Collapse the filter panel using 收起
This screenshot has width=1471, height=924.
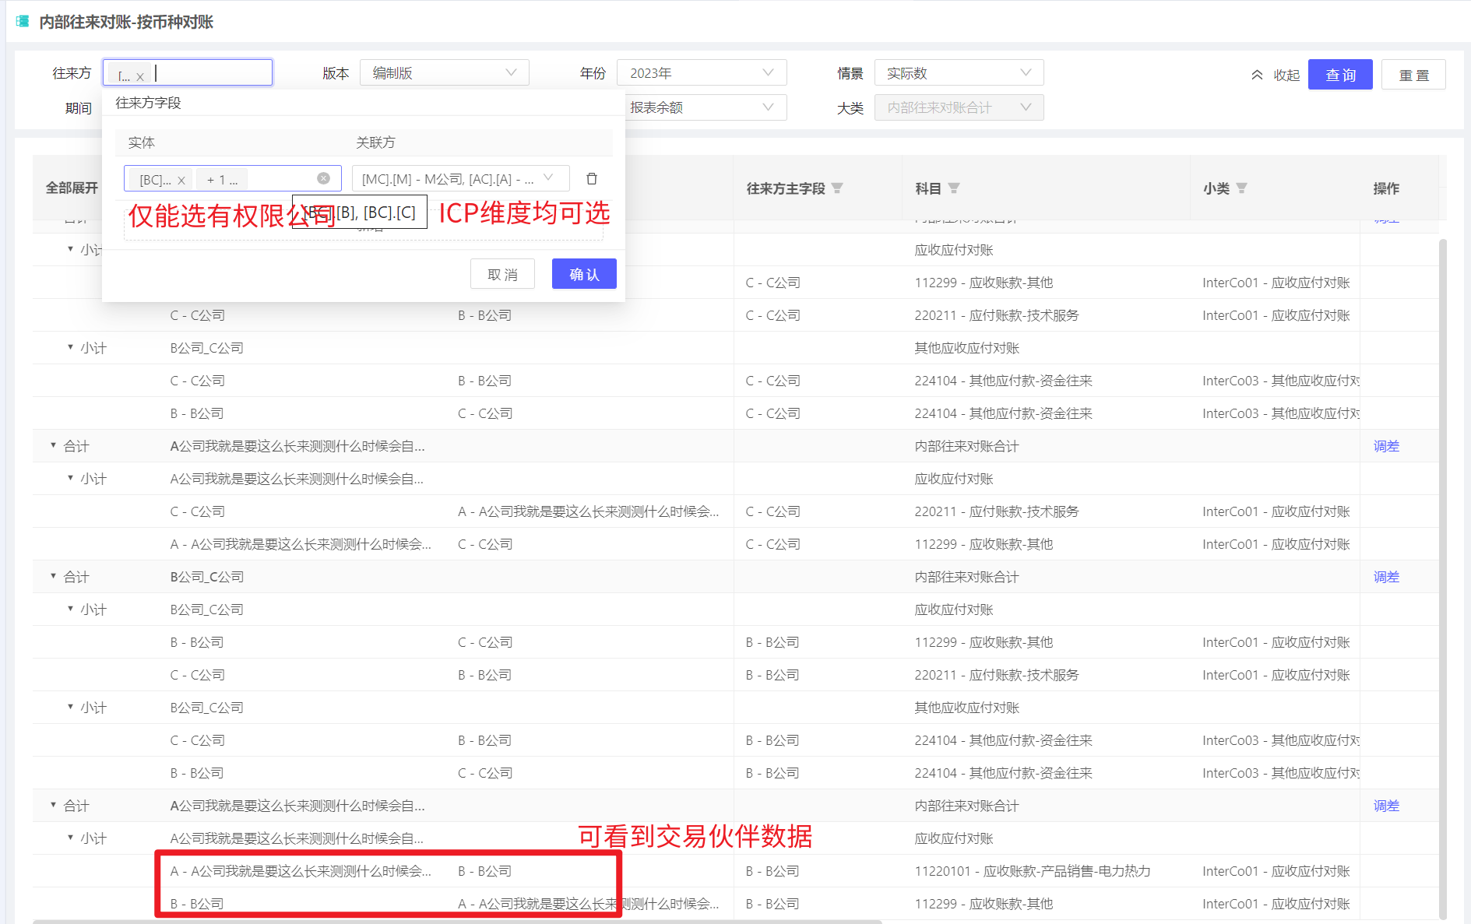(1276, 75)
